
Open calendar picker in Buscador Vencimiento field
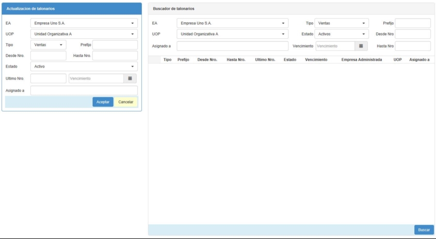point(361,46)
